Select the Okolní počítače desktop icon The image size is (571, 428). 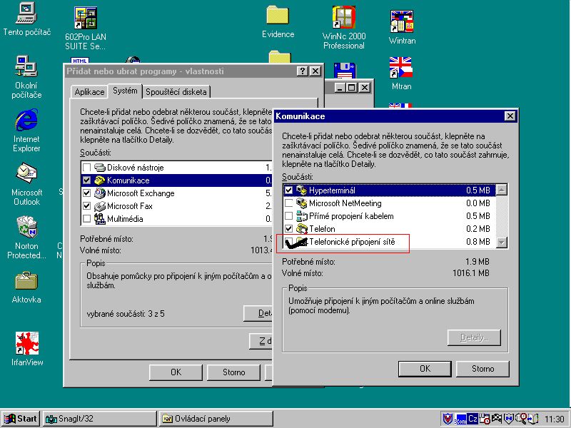tap(26, 66)
